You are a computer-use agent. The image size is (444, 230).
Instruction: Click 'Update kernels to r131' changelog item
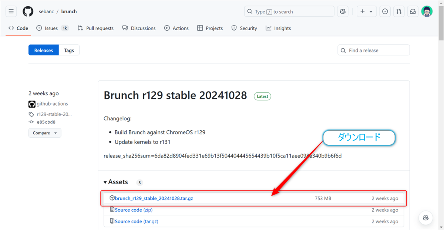point(142,142)
